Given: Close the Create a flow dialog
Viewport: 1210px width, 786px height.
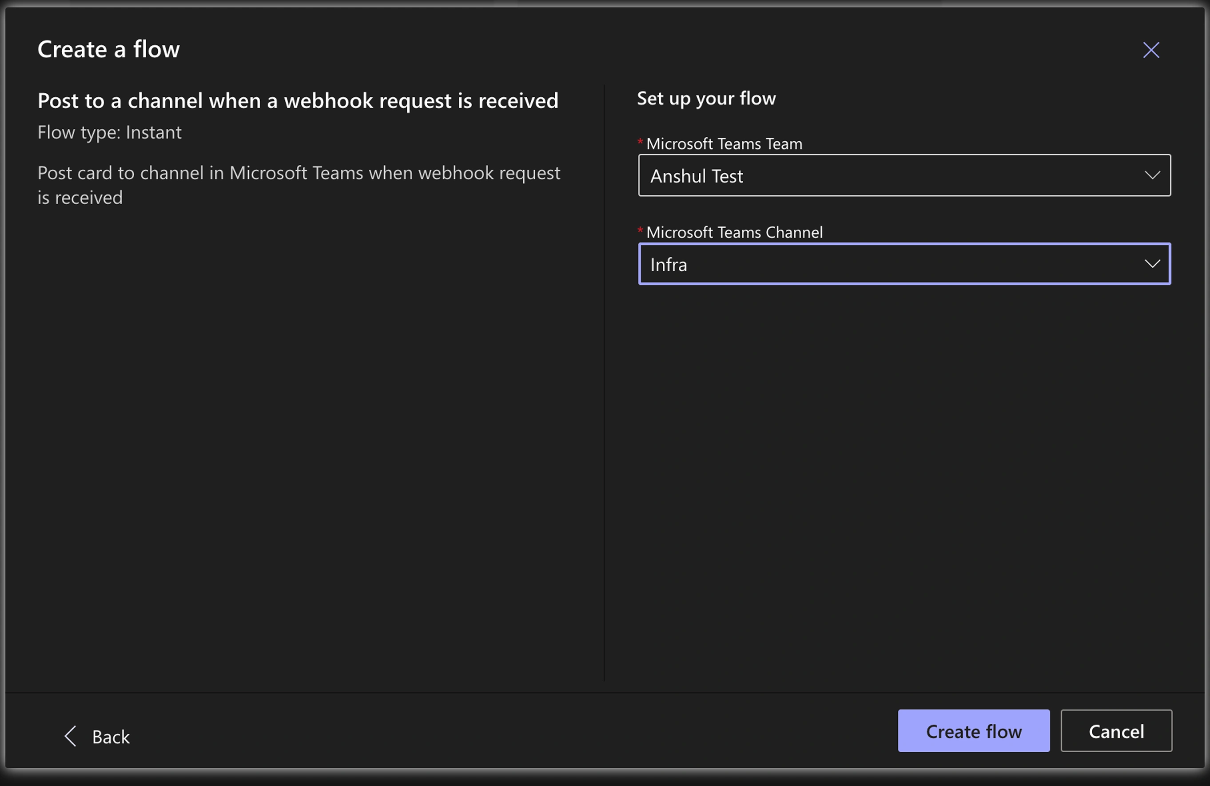Looking at the screenshot, I should click(x=1150, y=50).
